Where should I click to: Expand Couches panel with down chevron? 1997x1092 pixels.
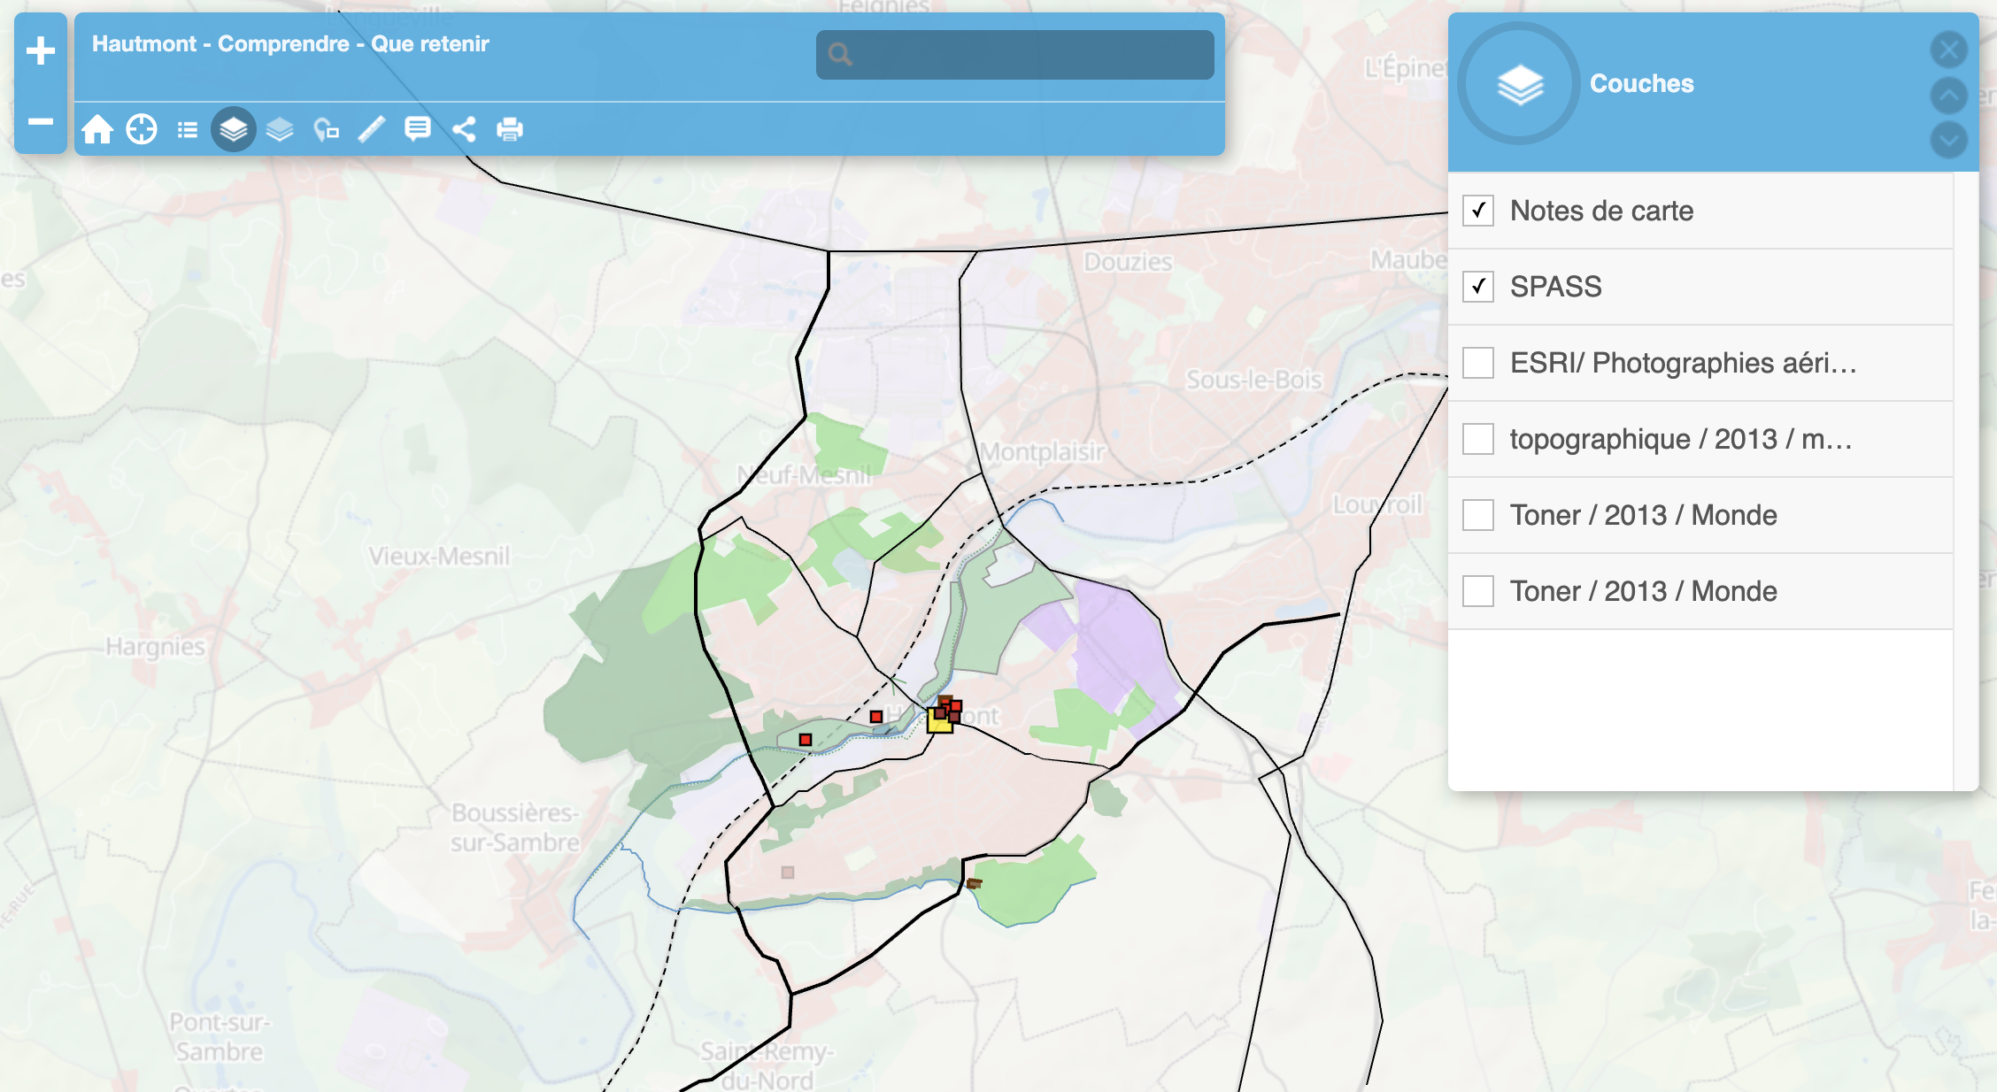click(1948, 140)
